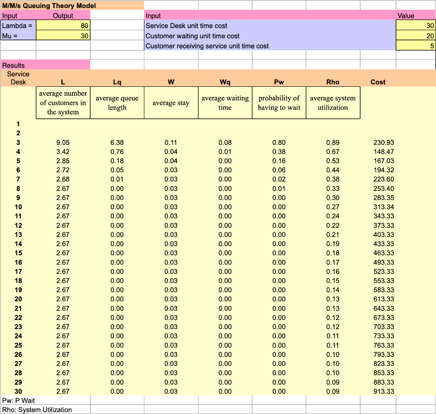Click the Wq column header
Viewport: 436px width, 414px height.
tap(225, 82)
